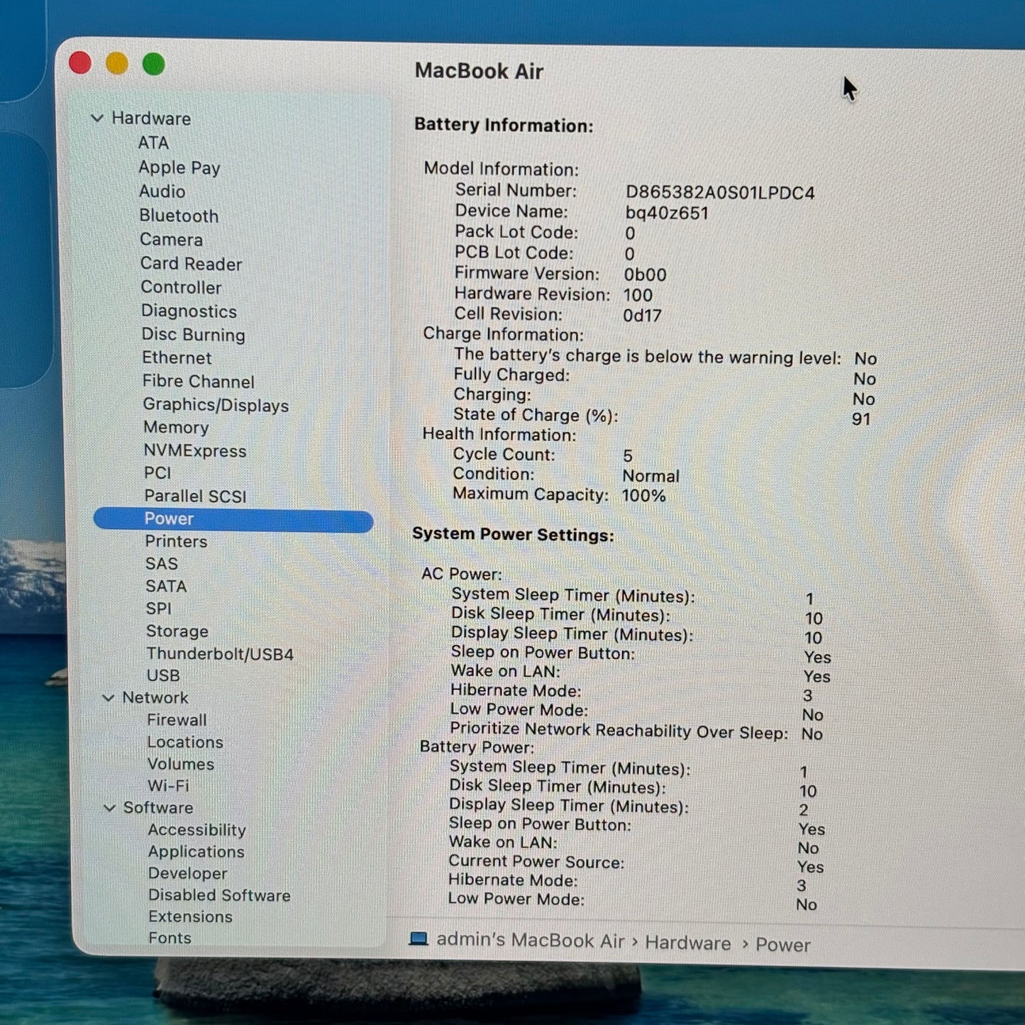View Extensions under Software

tap(190, 916)
